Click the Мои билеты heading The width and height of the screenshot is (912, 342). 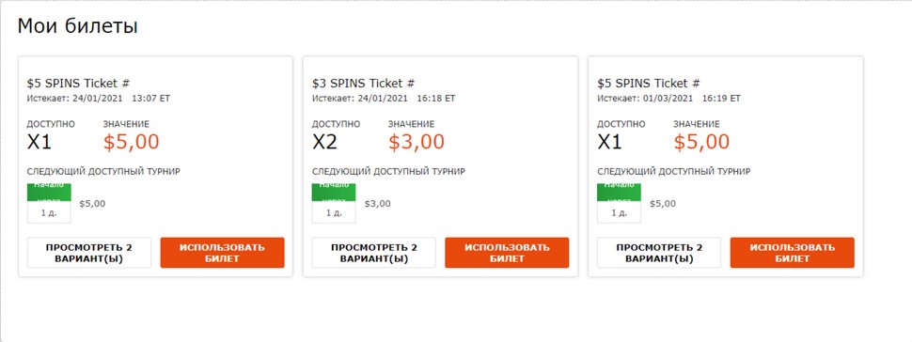(x=77, y=26)
